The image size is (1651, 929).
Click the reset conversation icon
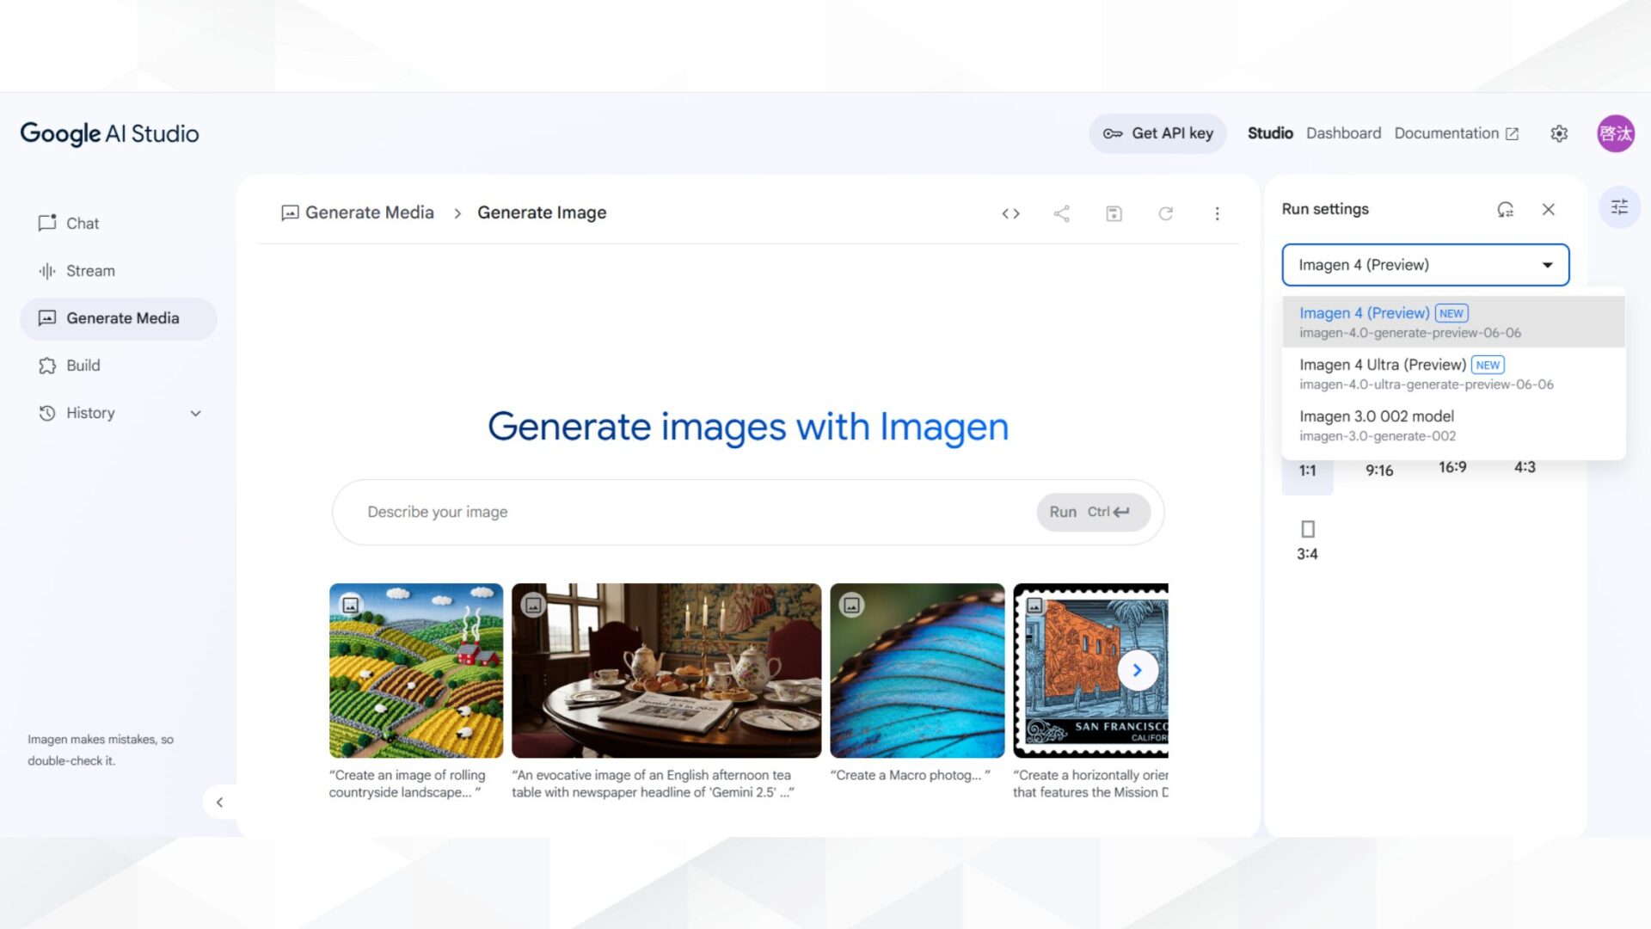(x=1166, y=213)
